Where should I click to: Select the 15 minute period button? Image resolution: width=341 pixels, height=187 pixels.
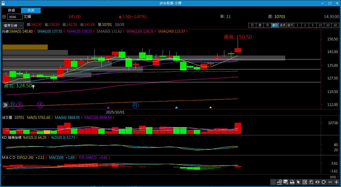click(320, 25)
